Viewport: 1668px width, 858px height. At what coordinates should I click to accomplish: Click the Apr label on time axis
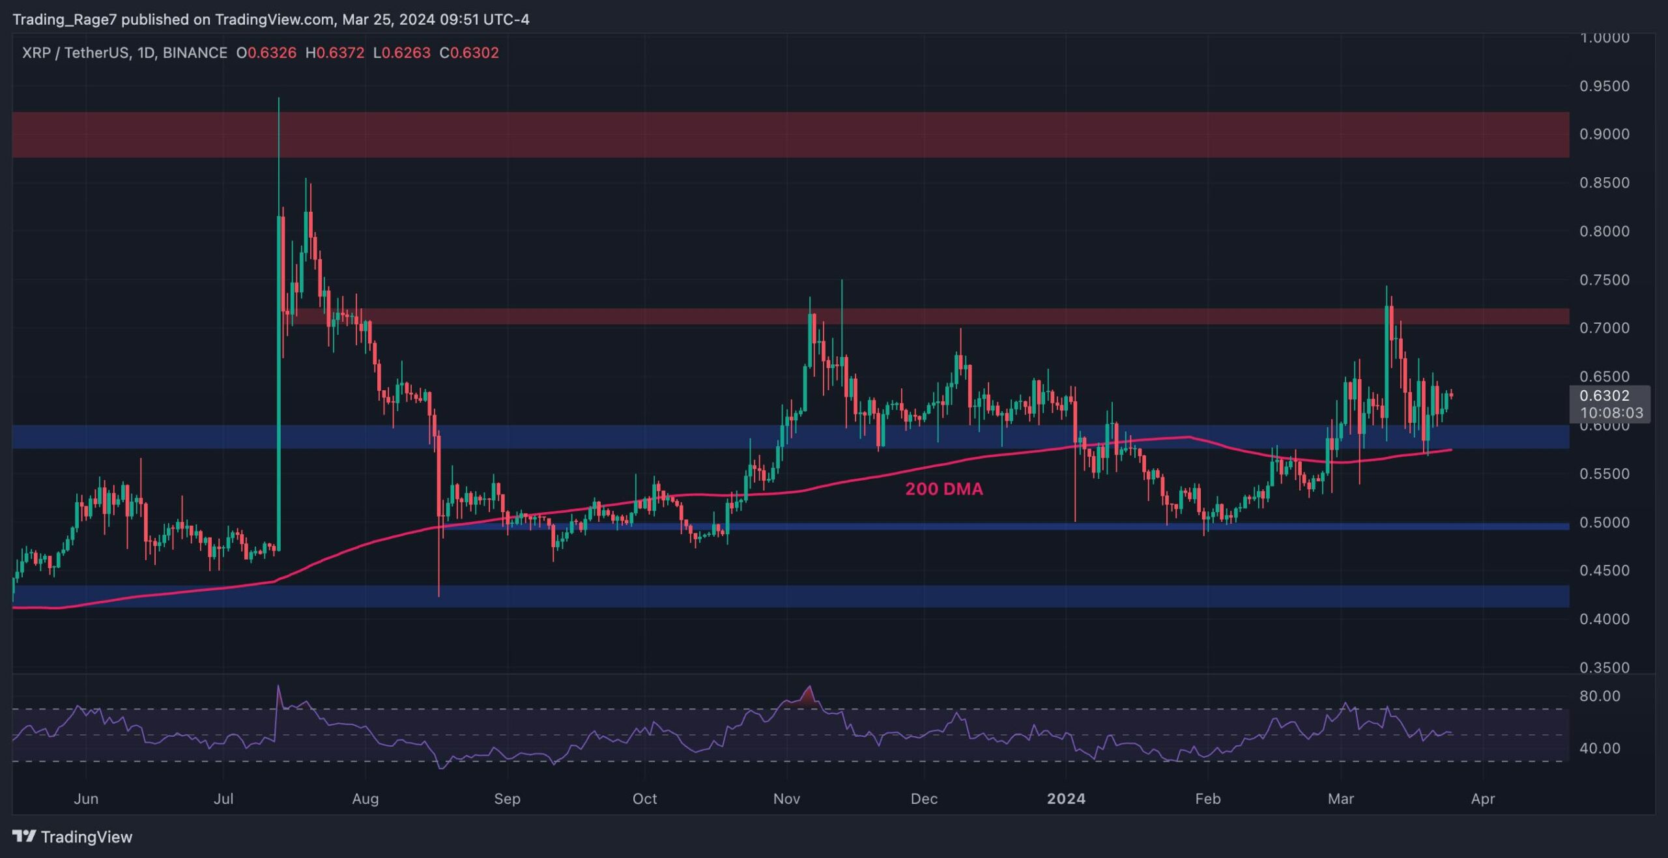[1482, 799]
